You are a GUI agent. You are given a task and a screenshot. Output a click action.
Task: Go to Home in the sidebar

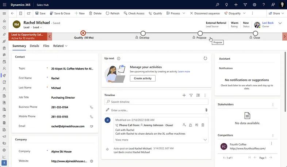click(4, 21)
